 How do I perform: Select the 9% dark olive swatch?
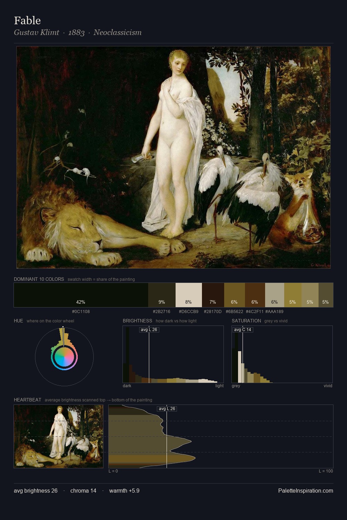click(x=162, y=295)
